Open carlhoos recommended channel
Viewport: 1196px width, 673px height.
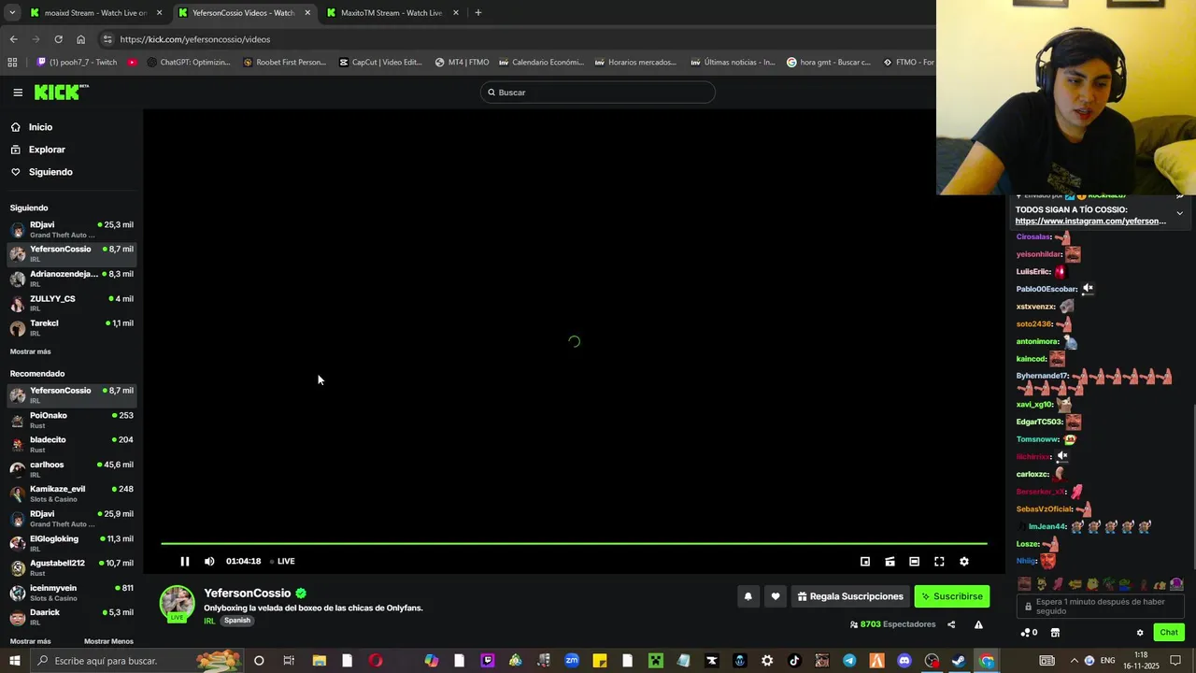pyautogui.click(x=71, y=469)
